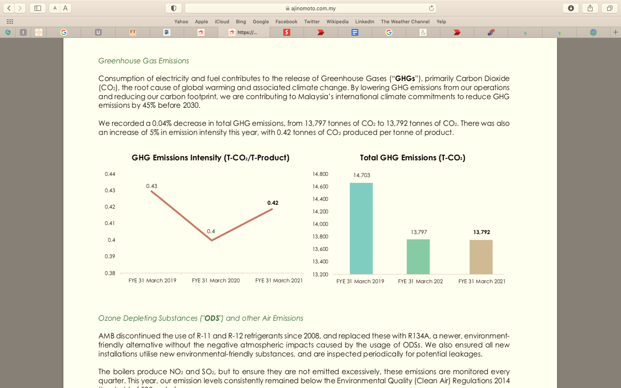Go back to the previous page
621x388 pixels.
(9, 8)
